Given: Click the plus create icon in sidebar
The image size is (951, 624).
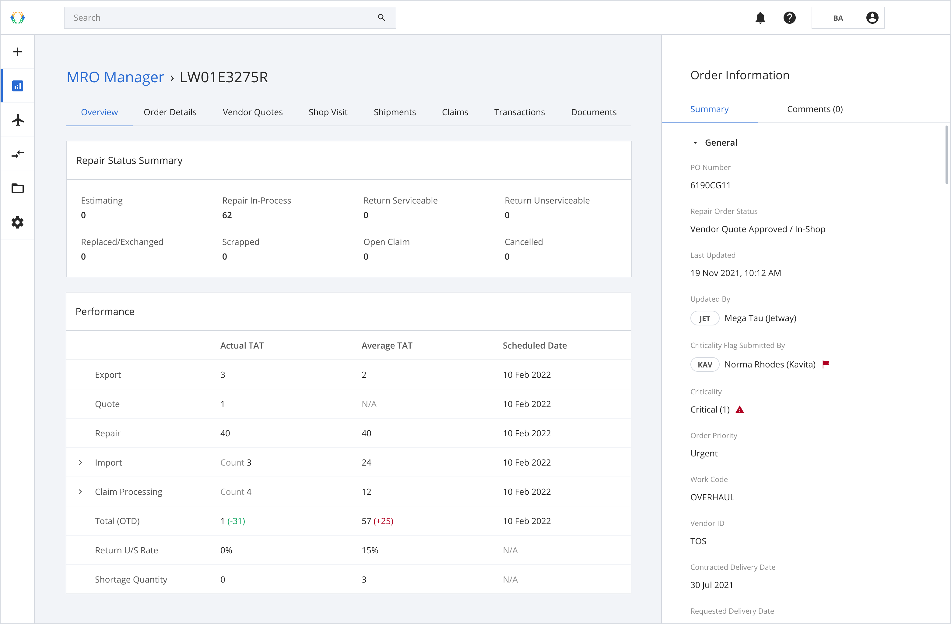Looking at the screenshot, I should pyautogui.click(x=18, y=51).
